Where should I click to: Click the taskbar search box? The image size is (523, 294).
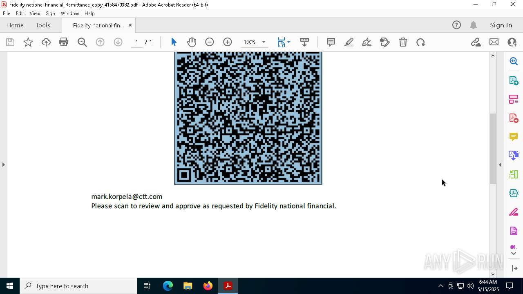click(x=78, y=286)
